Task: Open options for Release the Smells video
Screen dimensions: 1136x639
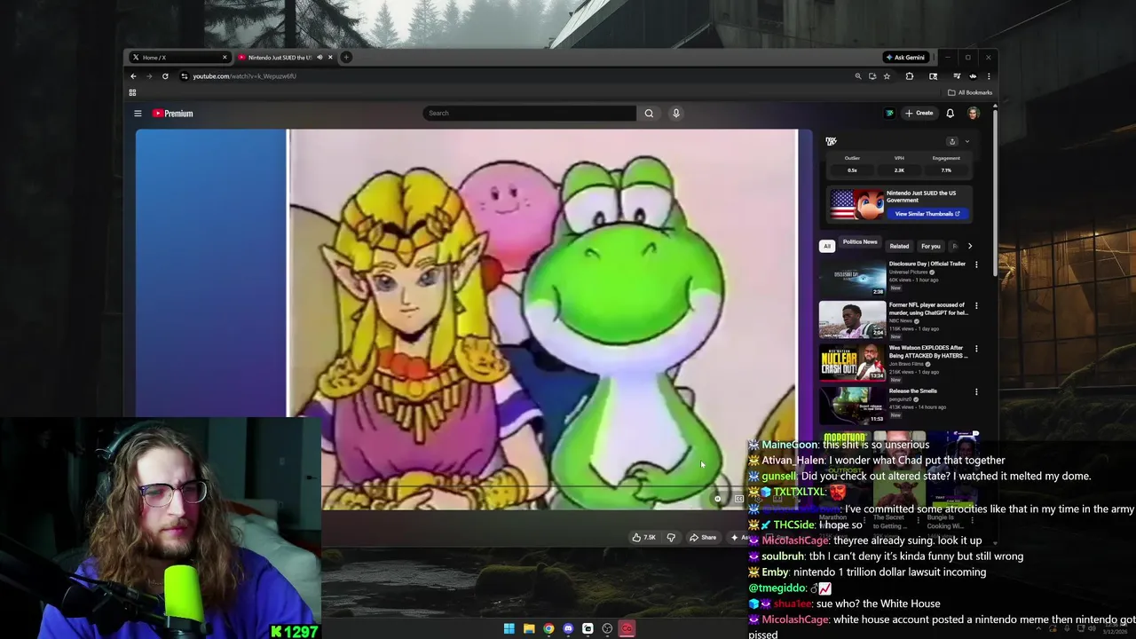Action: (x=976, y=391)
